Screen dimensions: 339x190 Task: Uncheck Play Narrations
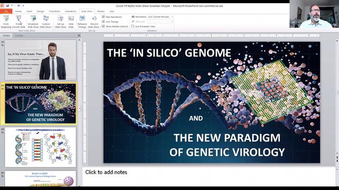click(103, 17)
